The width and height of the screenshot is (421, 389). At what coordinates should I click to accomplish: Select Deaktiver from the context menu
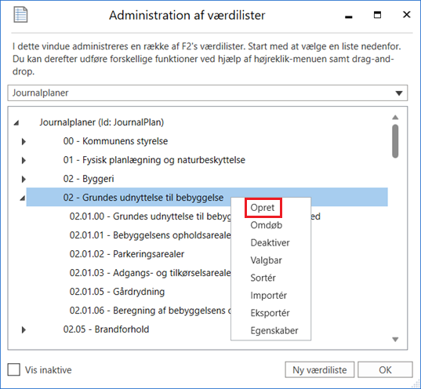click(x=270, y=242)
